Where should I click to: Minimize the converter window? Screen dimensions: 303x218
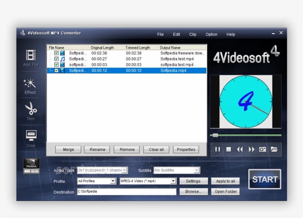click(273, 33)
